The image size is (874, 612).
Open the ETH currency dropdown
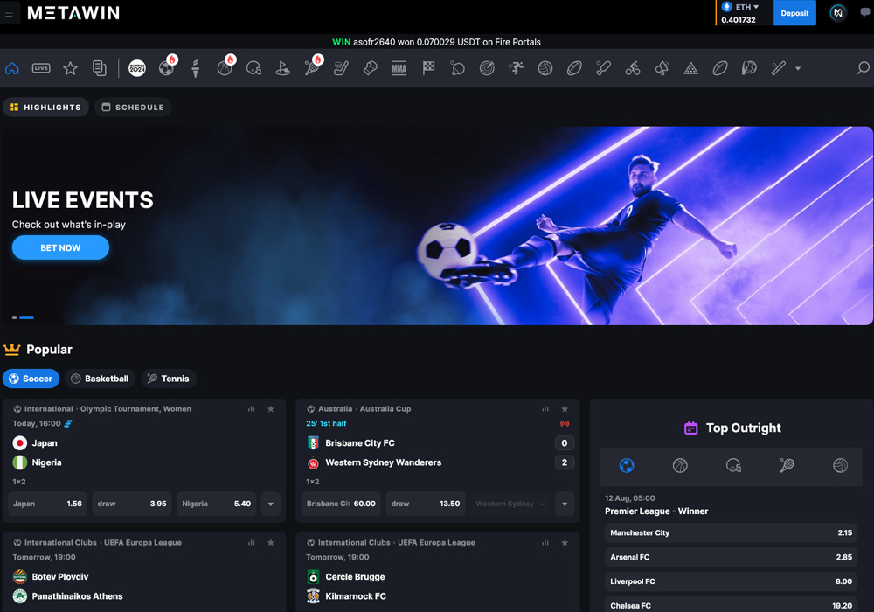coord(742,6)
